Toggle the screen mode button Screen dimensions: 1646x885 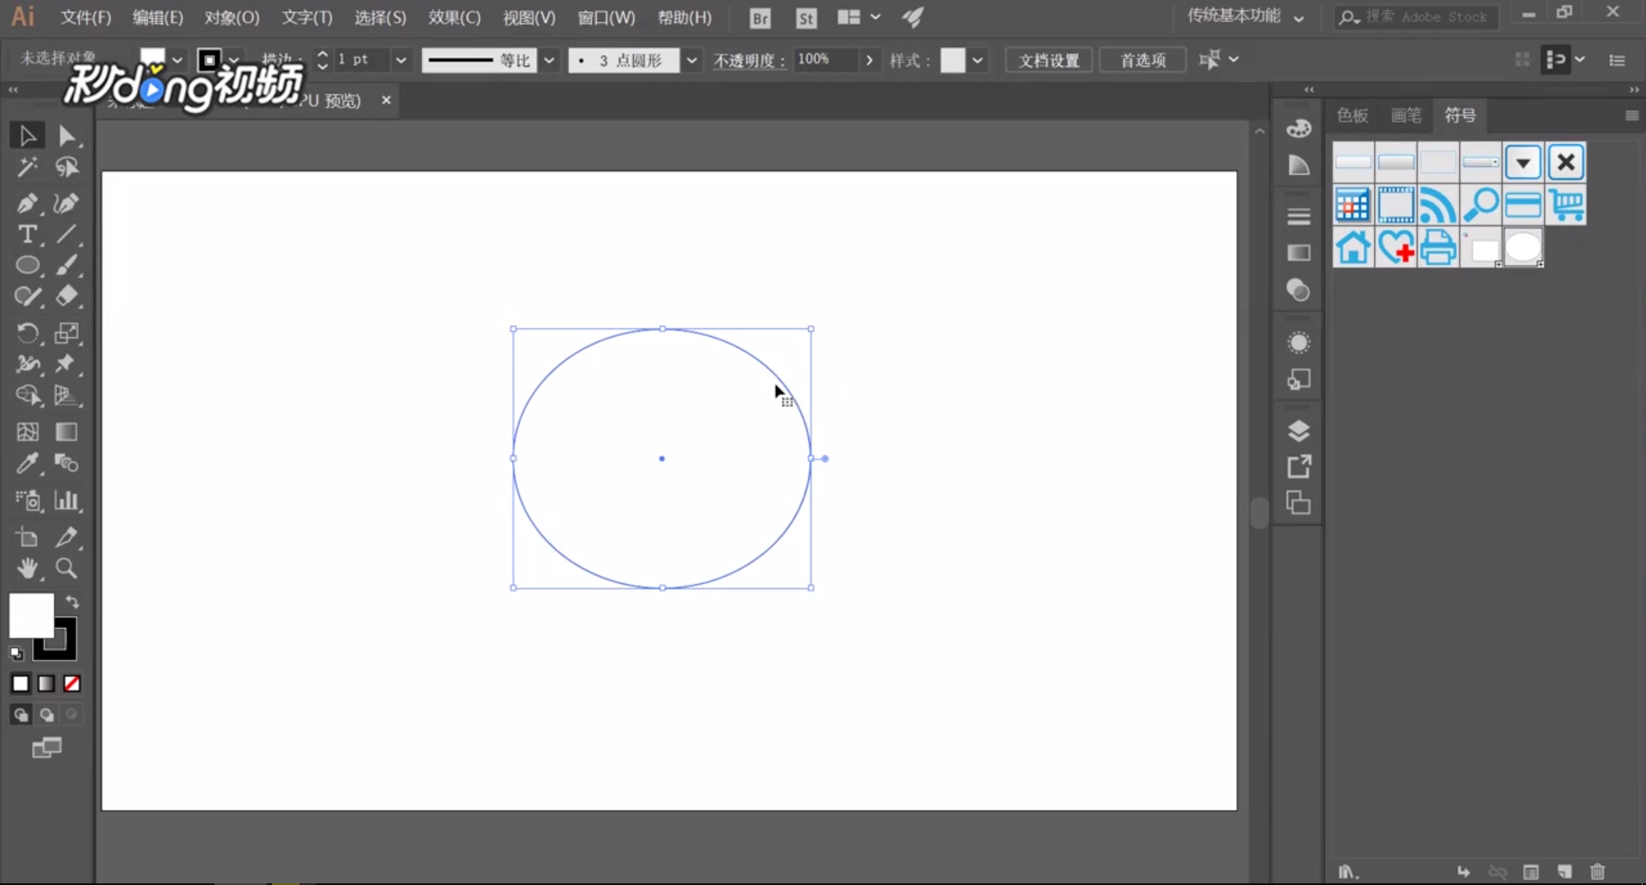click(x=46, y=749)
